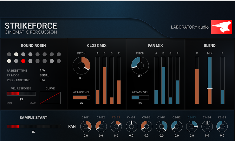Click the STRIKEFORCE title text
The width and height of the screenshot is (235, 141).
[x=31, y=26]
